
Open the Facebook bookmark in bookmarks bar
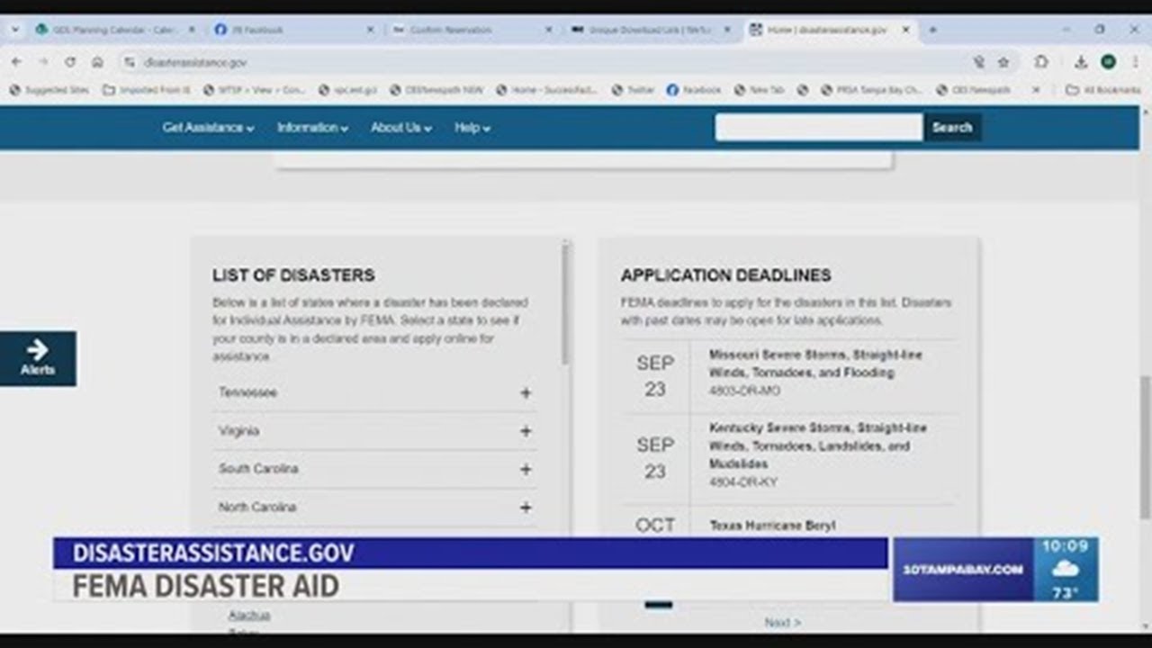coord(694,90)
